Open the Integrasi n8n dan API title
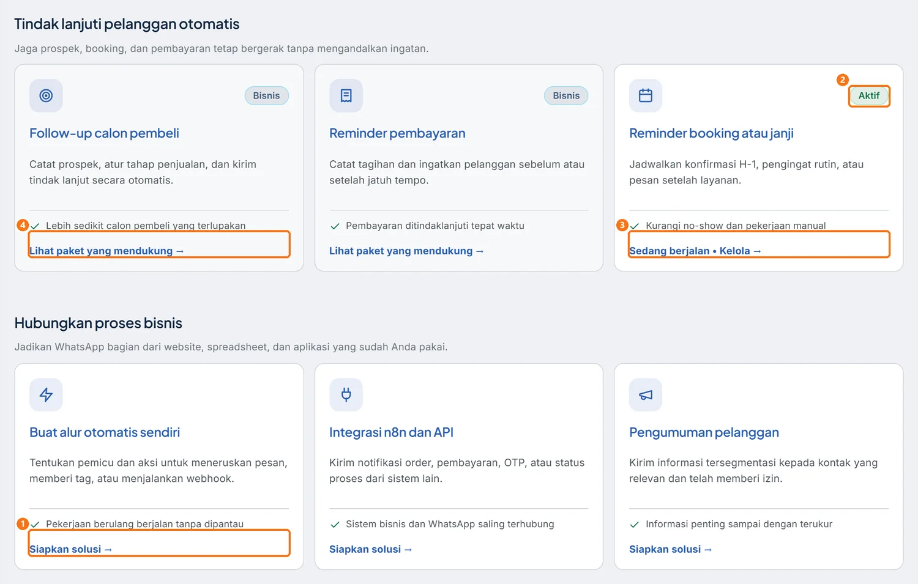This screenshot has width=918, height=584. point(391,432)
